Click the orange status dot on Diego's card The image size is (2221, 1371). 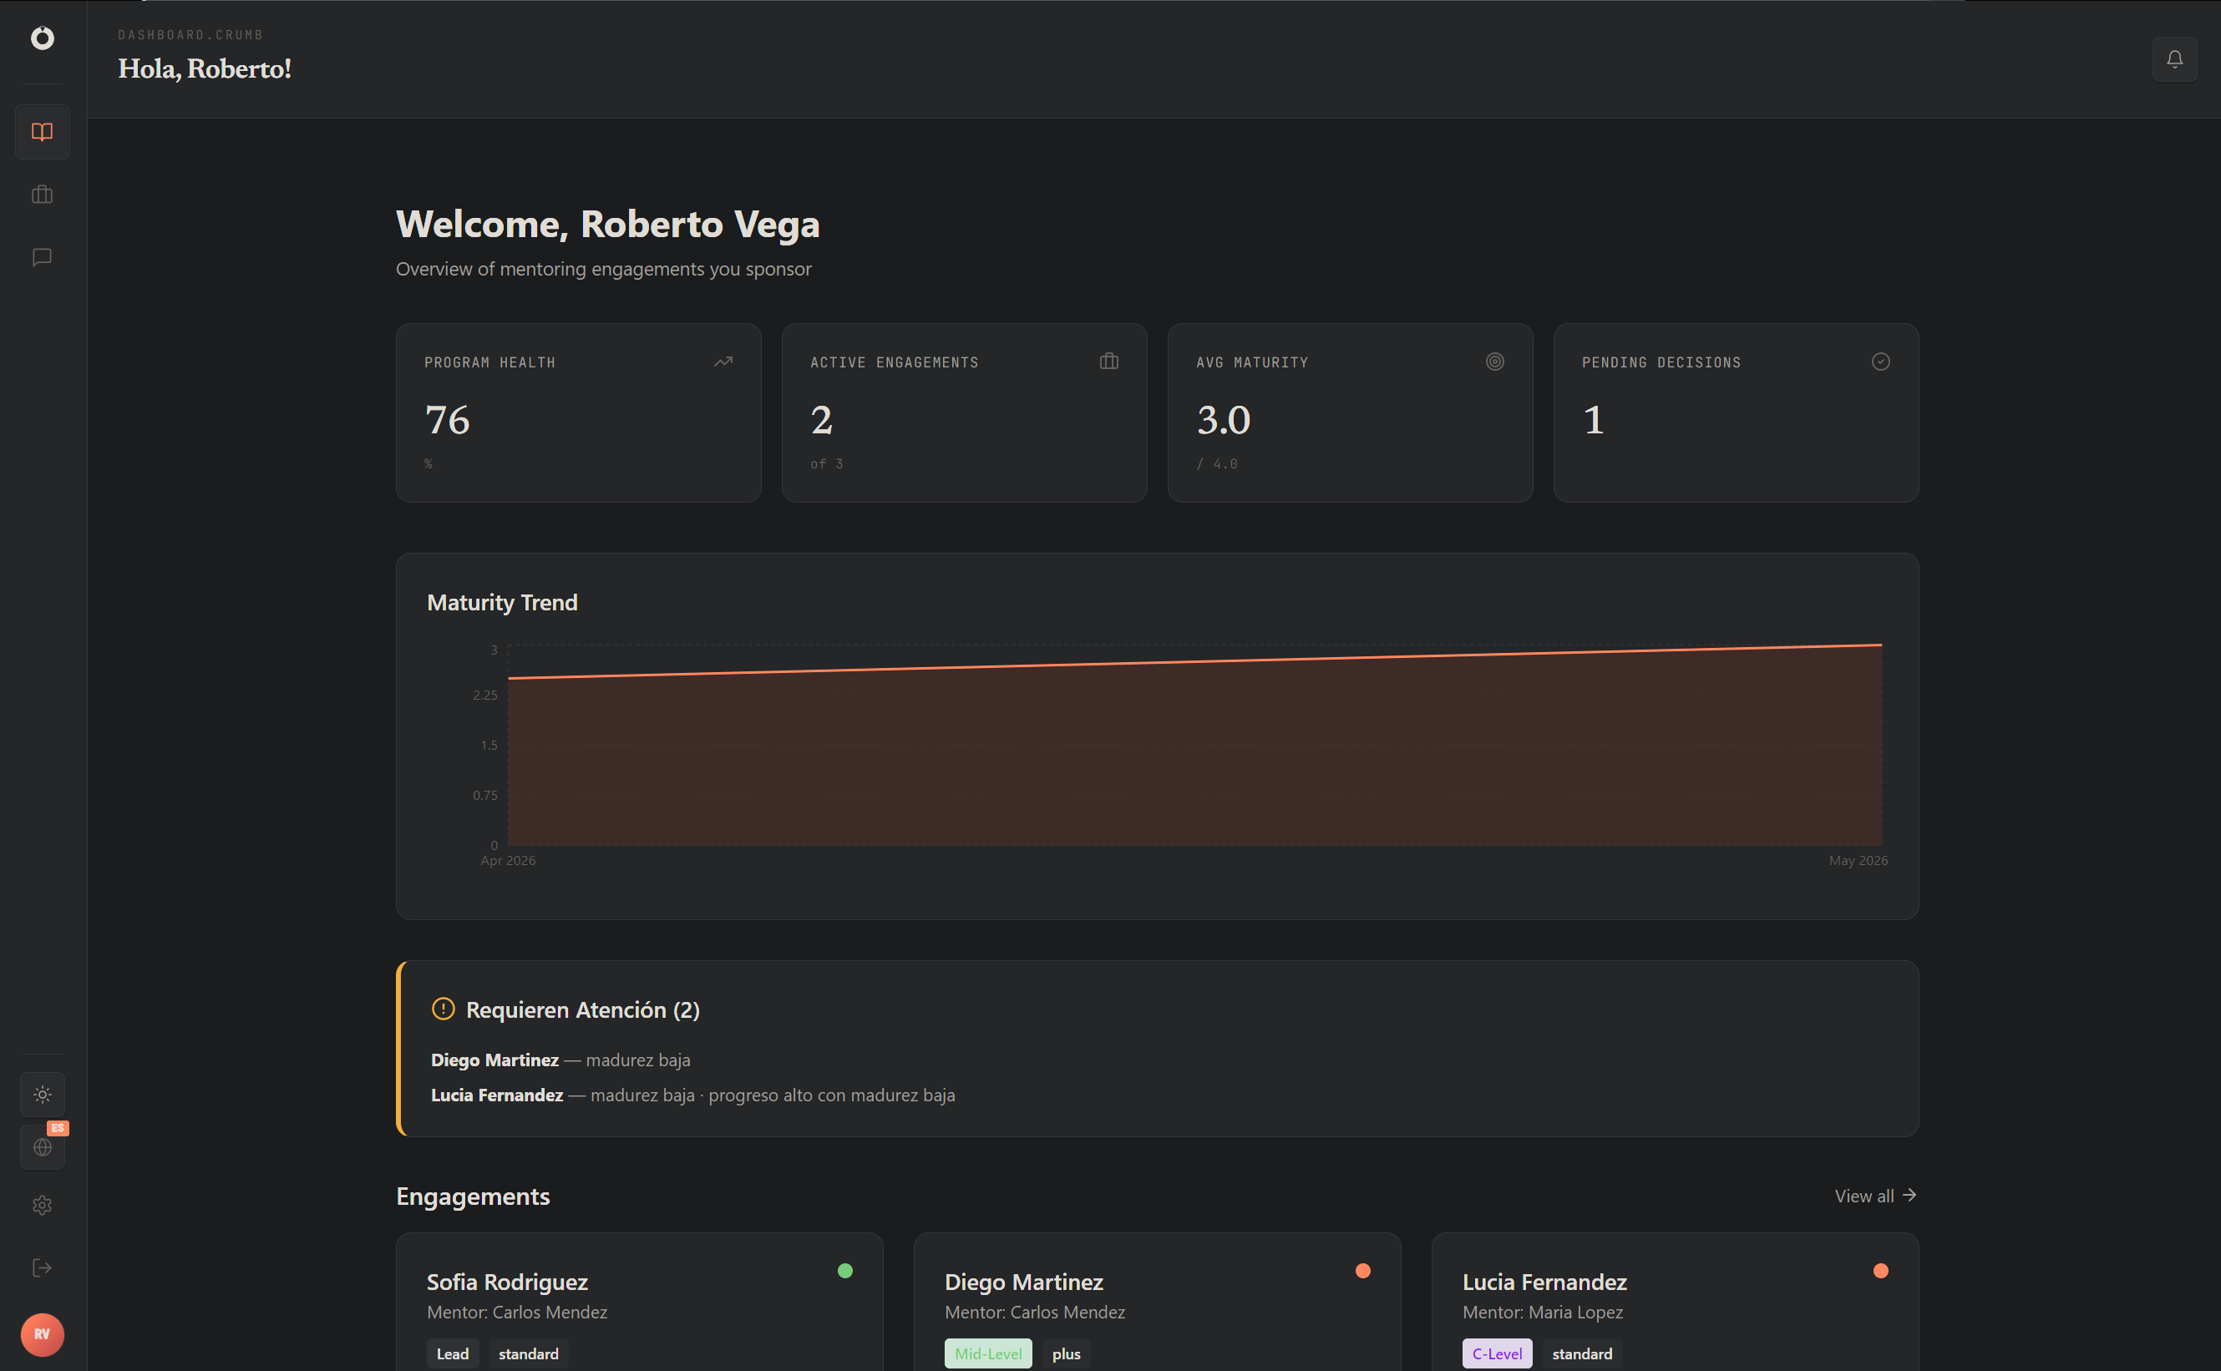[1362, 1272]
